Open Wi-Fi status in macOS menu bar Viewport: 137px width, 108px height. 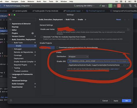pos(135,1)
